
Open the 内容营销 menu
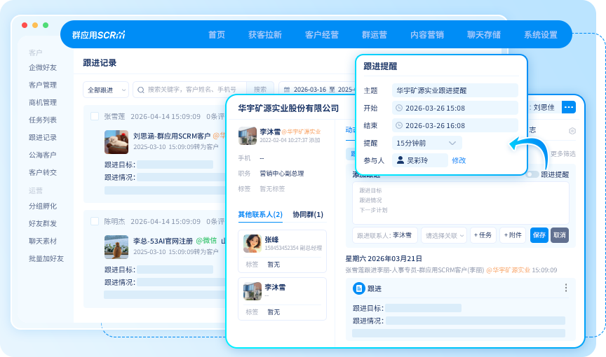pyautogui.click(x=426, y=35)
